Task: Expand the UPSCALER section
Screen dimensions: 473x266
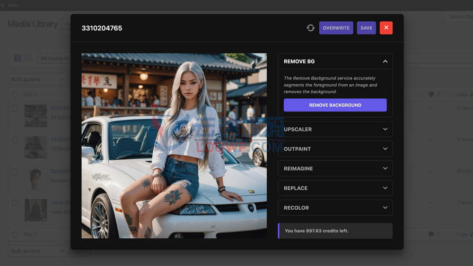Action: (335, 129)
